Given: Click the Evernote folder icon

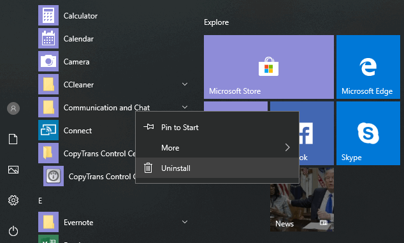Looking at the screenshot, I should 48,222.
